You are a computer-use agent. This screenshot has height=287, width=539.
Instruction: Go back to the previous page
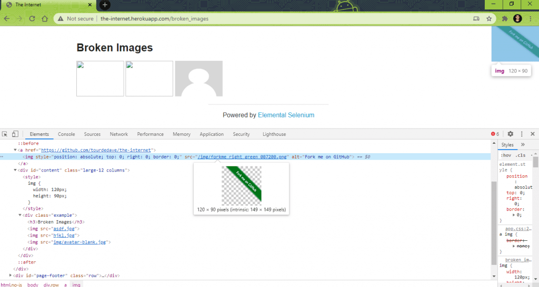(7, 18)
